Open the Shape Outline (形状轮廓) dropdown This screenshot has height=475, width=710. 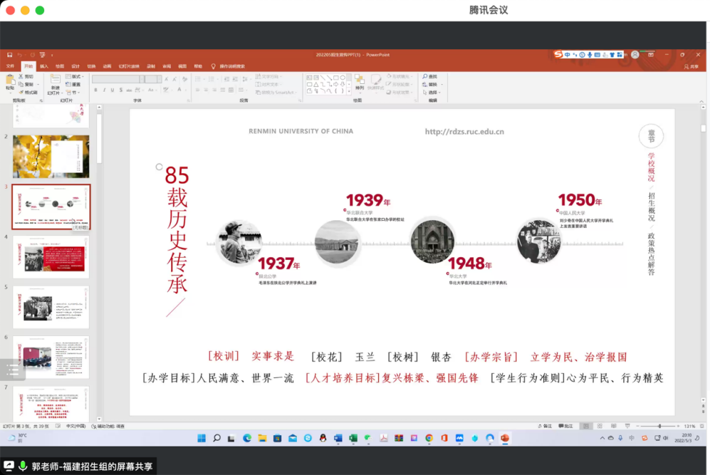click(399, 84)
